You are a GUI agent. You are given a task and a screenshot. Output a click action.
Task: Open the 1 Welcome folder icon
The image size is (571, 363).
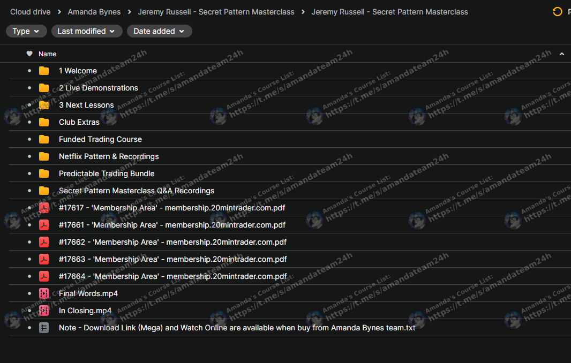pos(44,71)
